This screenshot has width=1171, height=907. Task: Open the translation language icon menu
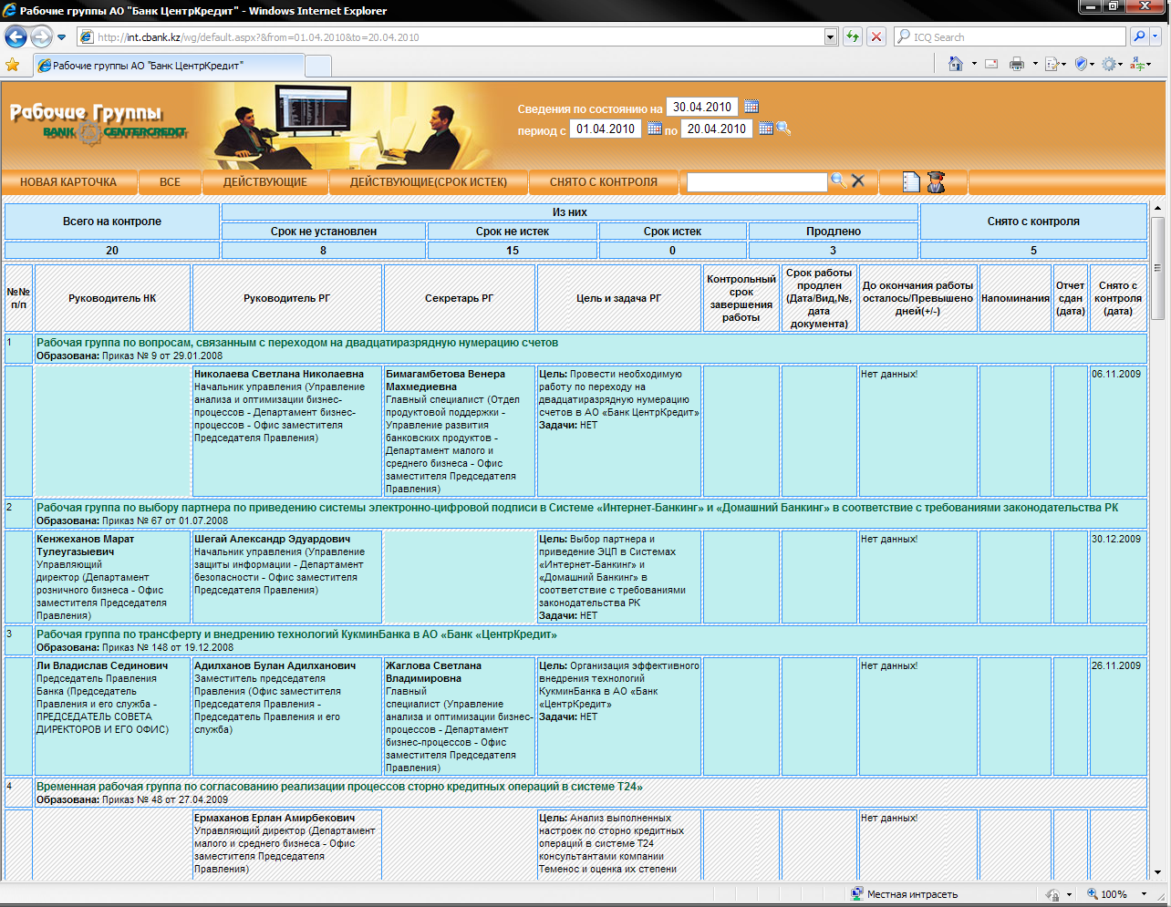coord(1140,64)
